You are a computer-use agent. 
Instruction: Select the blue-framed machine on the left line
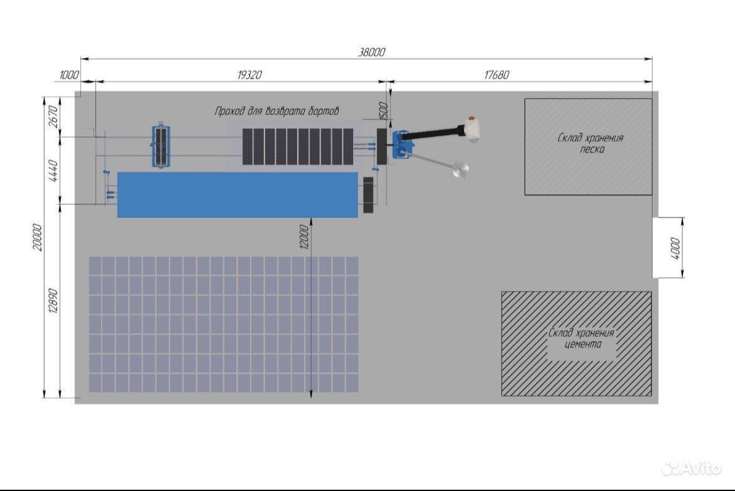coord(162,146)
